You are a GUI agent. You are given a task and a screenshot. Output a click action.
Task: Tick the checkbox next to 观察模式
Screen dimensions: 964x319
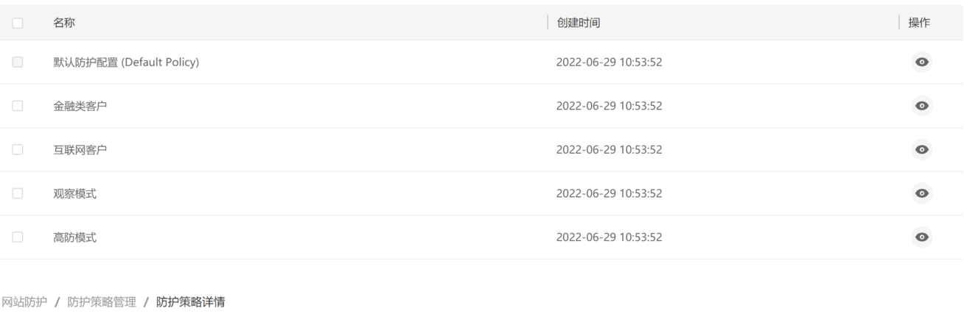click(x=18, y=193)
